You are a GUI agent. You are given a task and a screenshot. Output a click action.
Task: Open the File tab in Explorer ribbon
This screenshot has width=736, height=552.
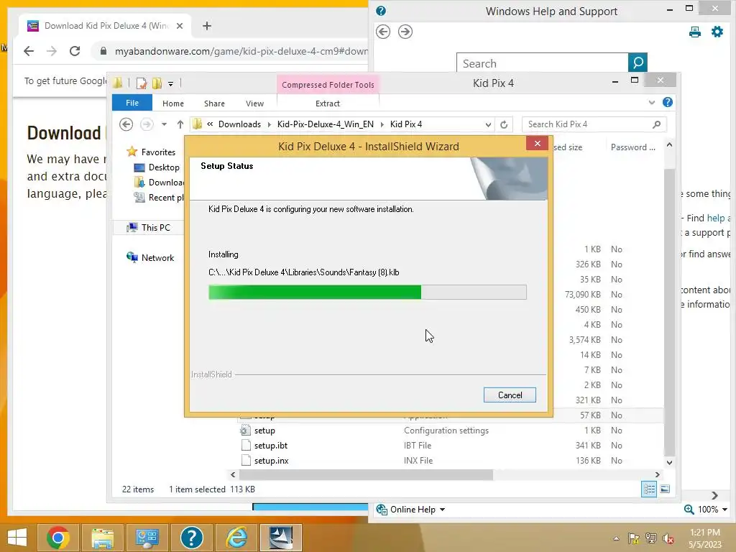pos(132,103)
